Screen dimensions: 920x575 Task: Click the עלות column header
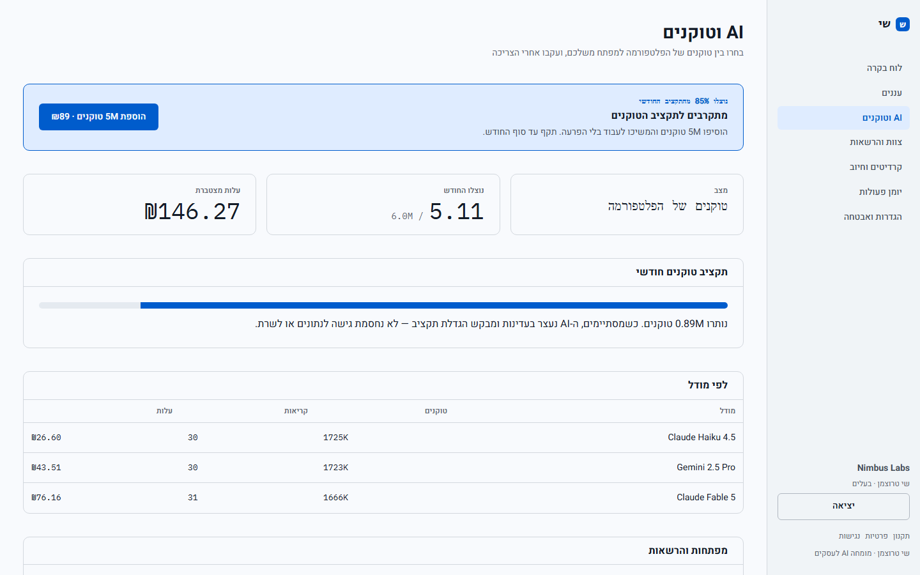[164, 411]
